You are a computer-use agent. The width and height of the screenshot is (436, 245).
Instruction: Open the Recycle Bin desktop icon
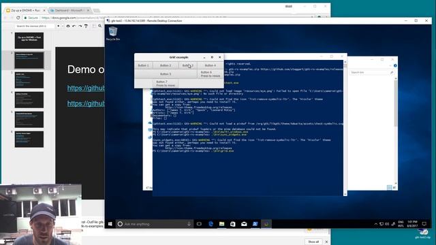pos(113,33)
